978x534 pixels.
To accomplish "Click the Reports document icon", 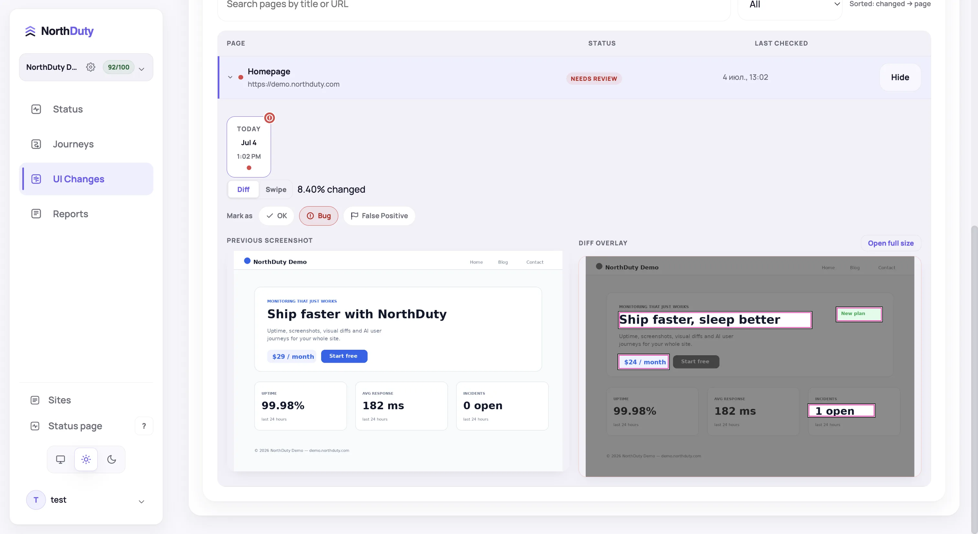I will (36, 214).
